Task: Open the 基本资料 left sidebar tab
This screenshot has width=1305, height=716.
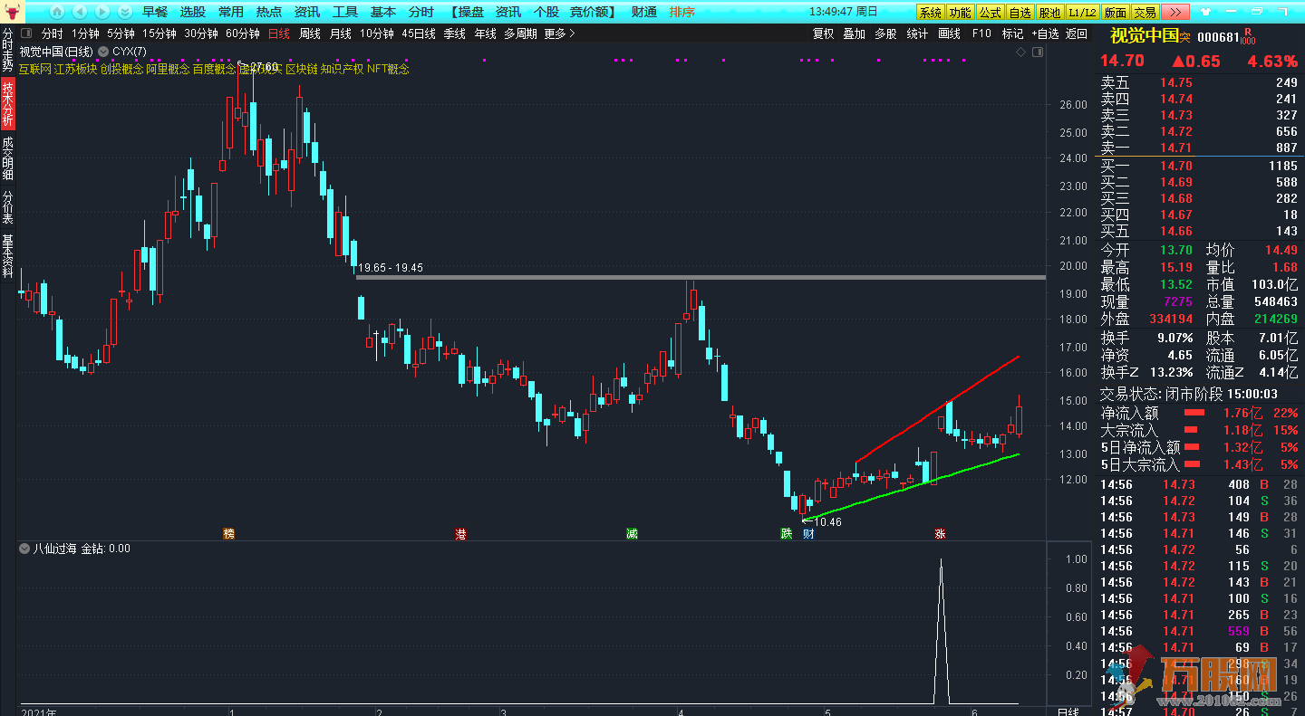Action: point(8,256)
